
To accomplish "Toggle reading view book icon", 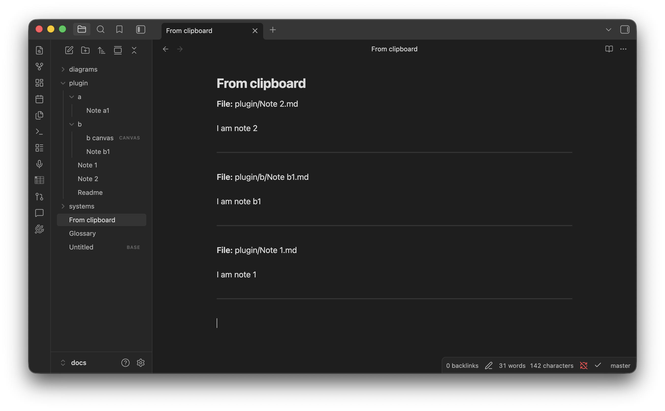I will coord(609,49).
